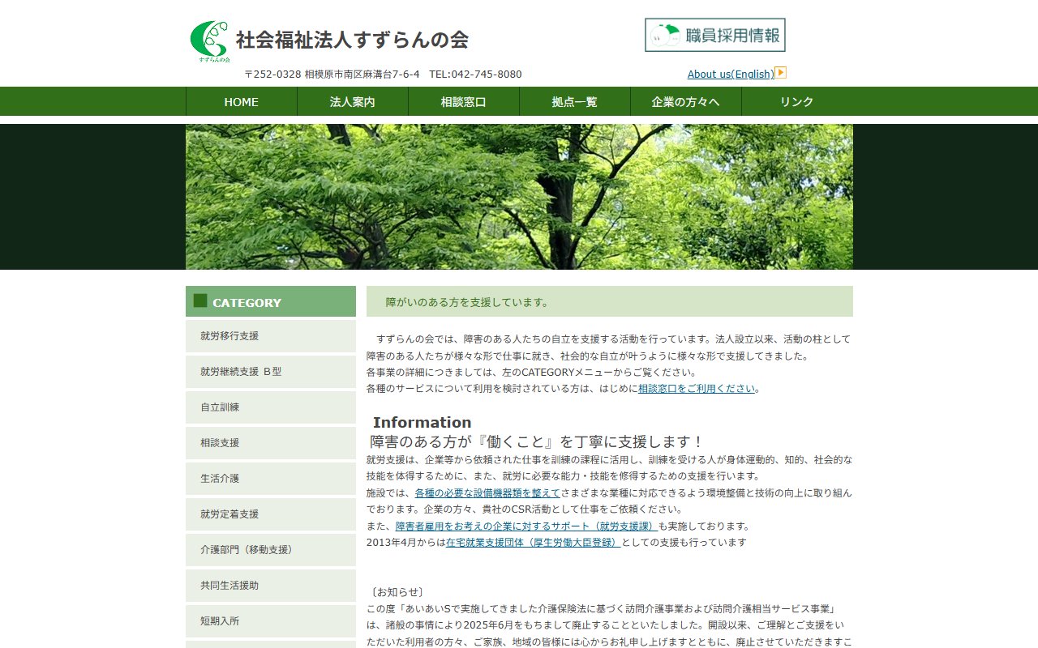Viewport: 1038px width, 648px height.
Task: Select the 短期入所 category
Action: point(271,620)
